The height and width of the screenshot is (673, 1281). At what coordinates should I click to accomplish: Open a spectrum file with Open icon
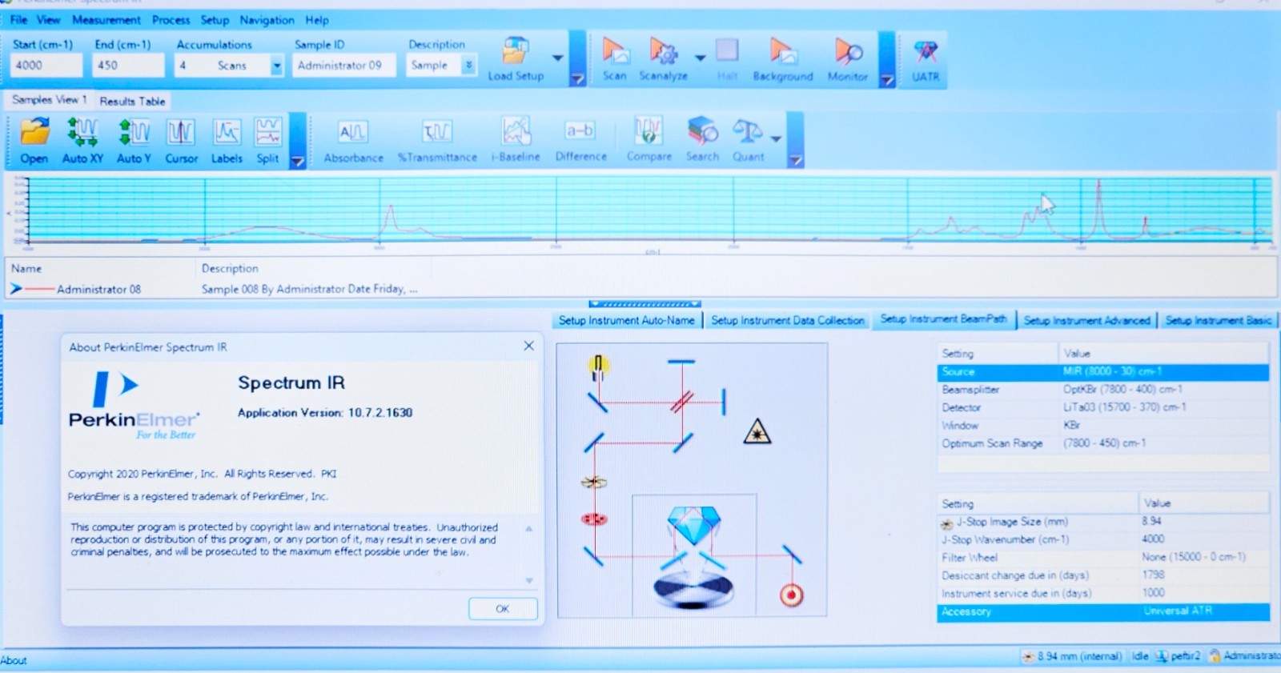click(x=34, y=140)
